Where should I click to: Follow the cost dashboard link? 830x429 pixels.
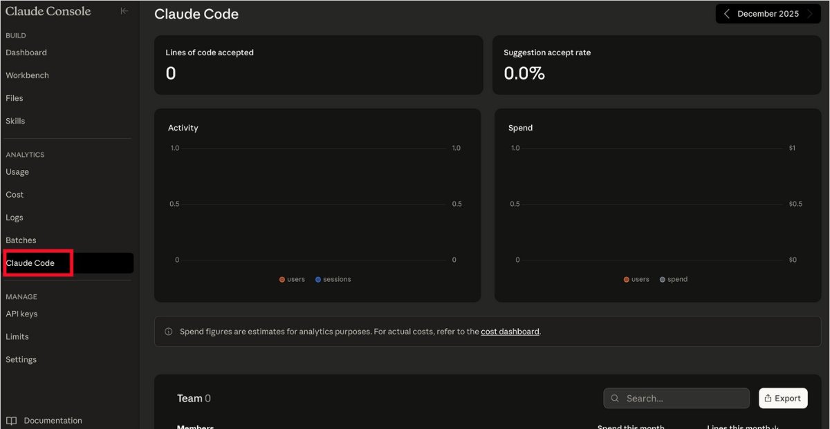[510, 332]
